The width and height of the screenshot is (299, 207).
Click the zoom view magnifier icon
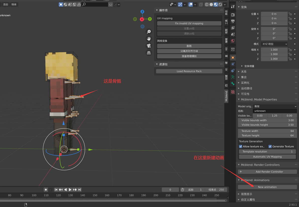[149, 32]
